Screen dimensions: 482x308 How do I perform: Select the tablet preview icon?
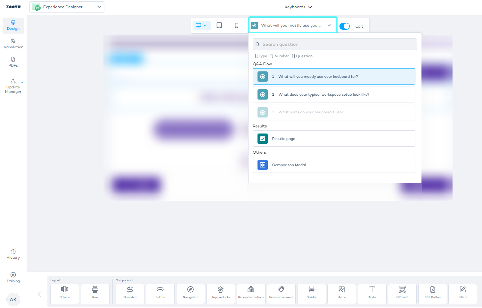coord(219,25)
